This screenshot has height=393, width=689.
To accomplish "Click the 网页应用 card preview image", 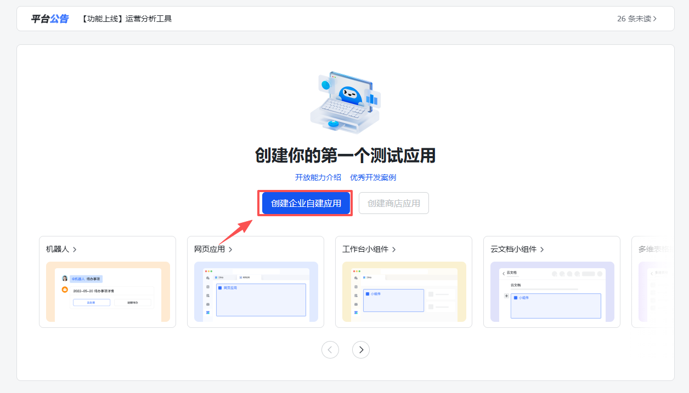I will pyautogui.click(x=256, y=292).
